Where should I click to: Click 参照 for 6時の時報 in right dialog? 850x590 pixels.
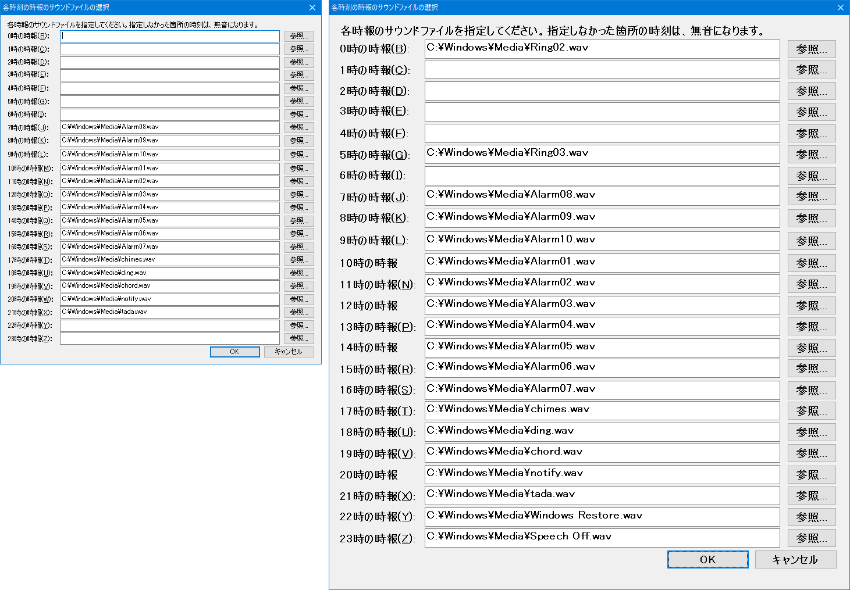click(x=812, y=176)
